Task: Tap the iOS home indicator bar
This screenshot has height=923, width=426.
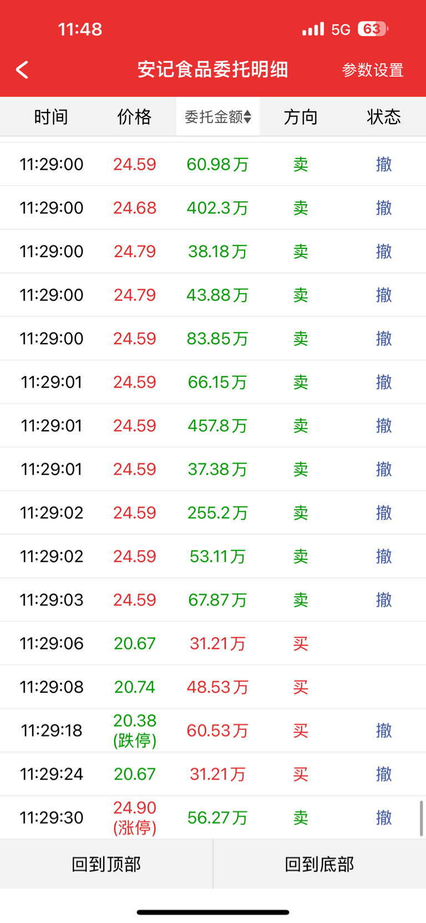Action: [x=213, y=912]
